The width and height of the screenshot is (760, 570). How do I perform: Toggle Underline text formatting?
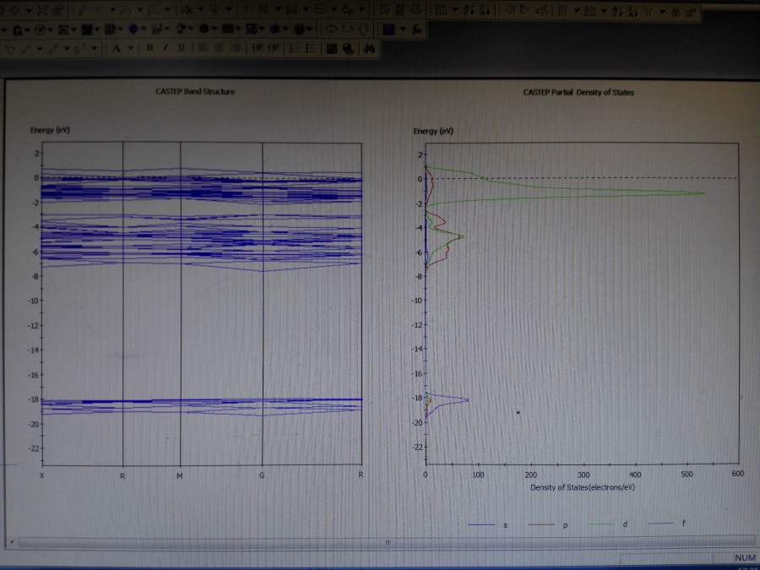[x=181, y=48]
